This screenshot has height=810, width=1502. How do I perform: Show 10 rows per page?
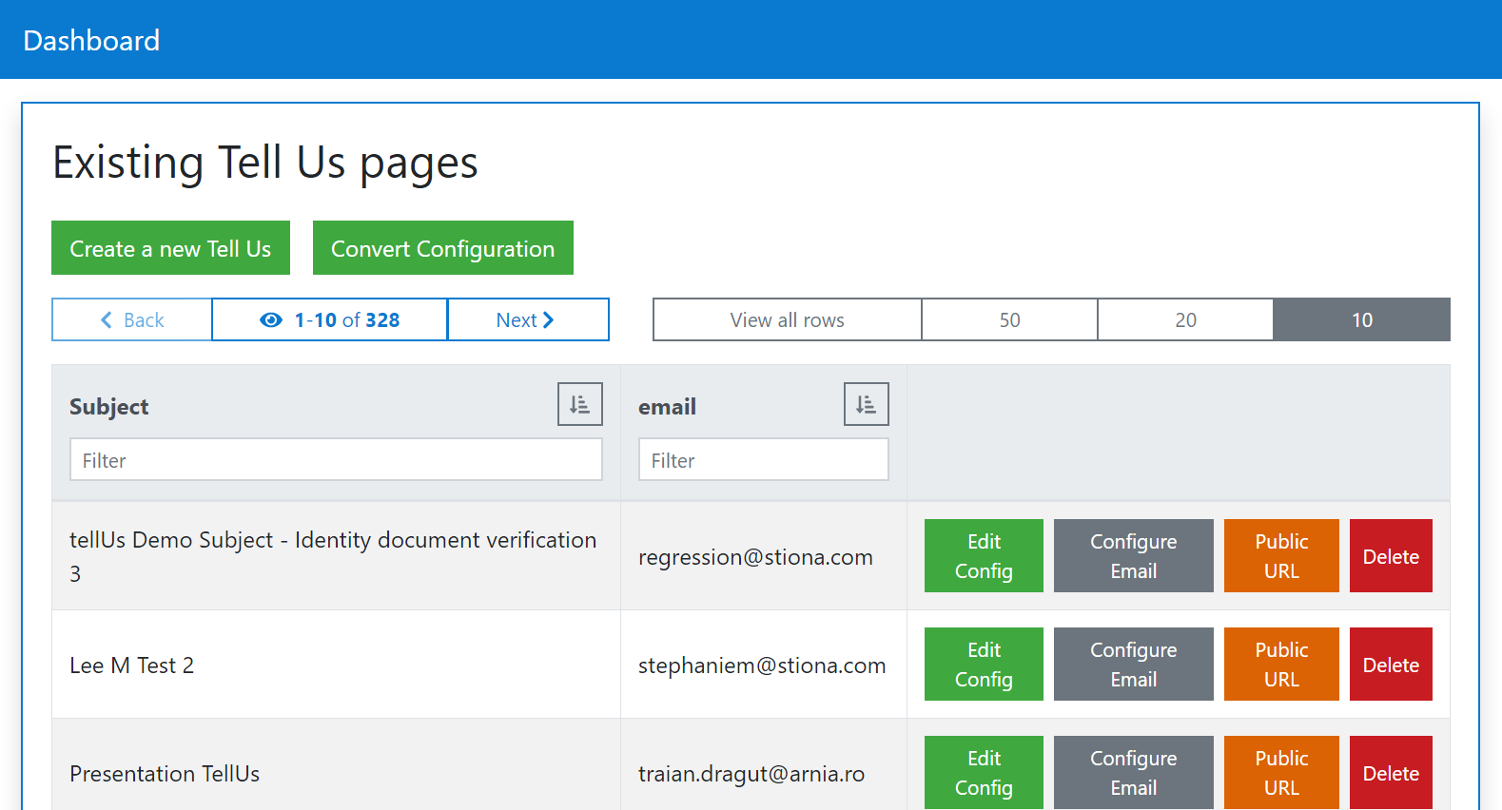(x=1361, y=320)
